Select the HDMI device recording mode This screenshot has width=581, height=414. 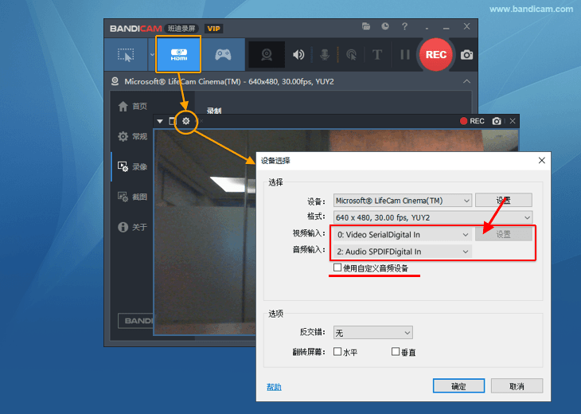[x=178, y=54]
